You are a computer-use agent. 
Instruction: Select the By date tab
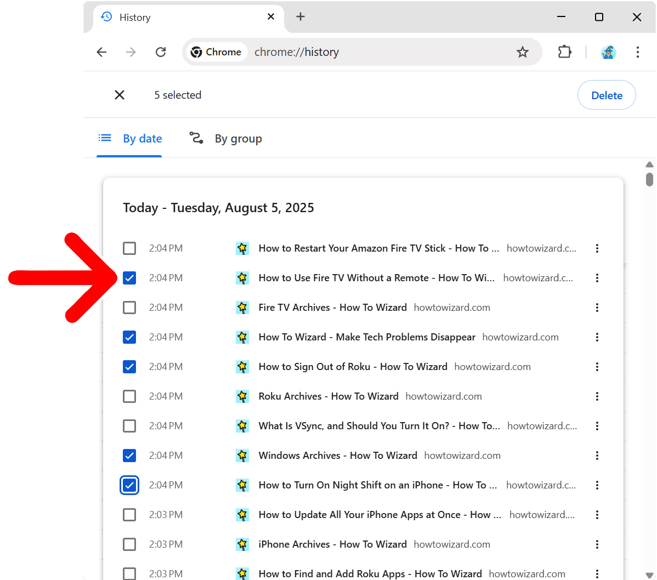point(130,139)
